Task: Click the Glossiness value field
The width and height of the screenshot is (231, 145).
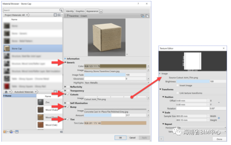Action: pyautogui.click(x=136, y=79)
